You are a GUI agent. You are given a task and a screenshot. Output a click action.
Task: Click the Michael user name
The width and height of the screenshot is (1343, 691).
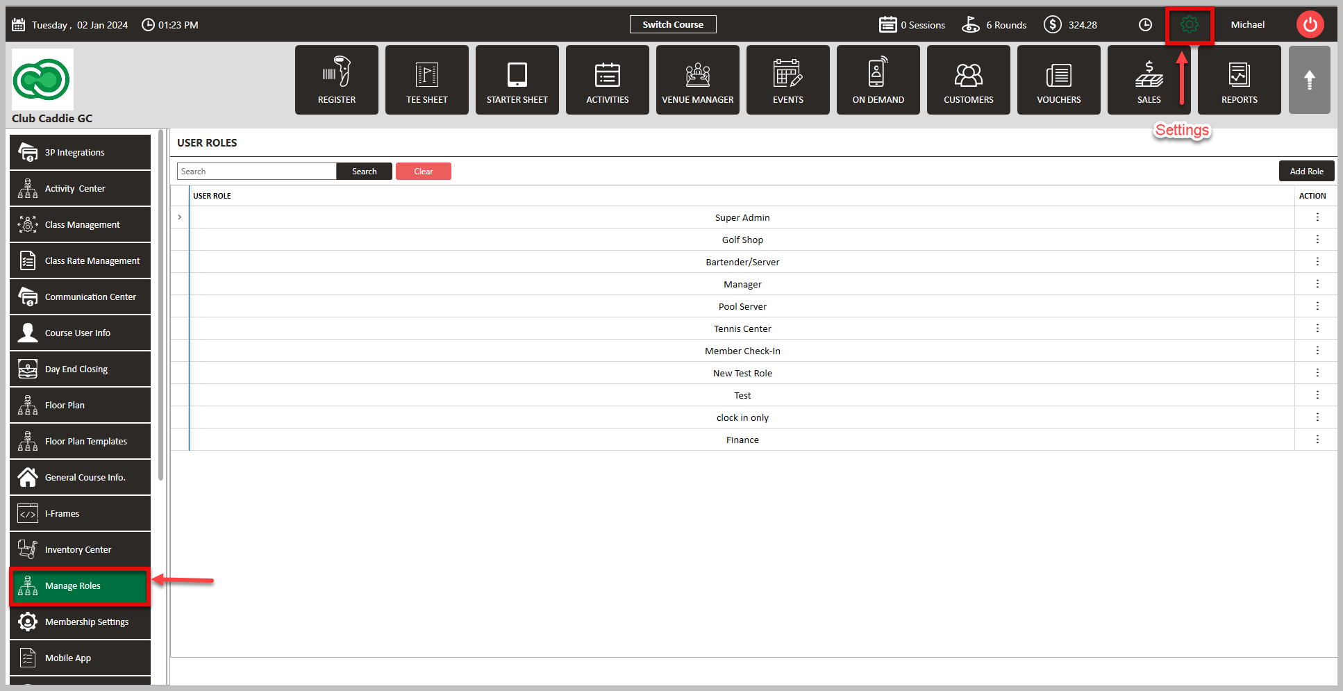(x=1248, y=24)
